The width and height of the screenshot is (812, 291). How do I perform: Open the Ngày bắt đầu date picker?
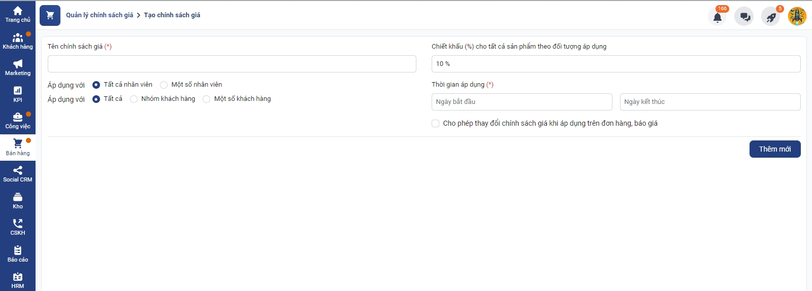522,102
